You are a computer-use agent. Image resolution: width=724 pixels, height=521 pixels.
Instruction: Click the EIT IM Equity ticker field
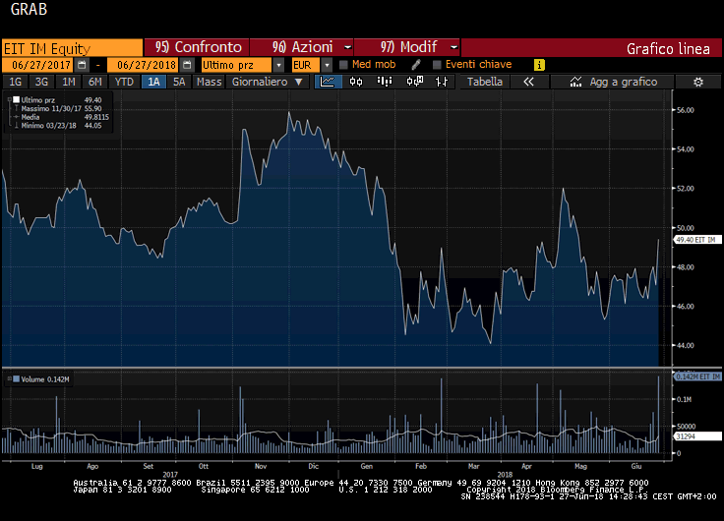72,48
